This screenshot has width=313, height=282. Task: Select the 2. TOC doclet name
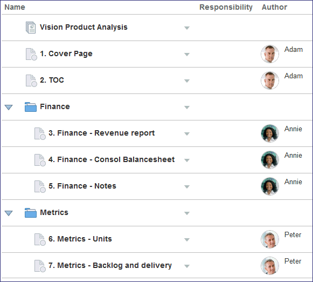click(52, 80)
